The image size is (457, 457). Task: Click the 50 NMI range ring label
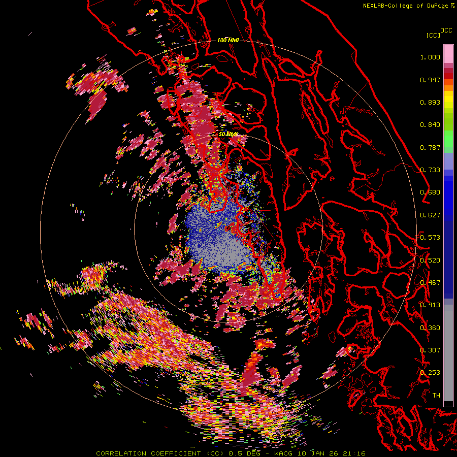tap(228, 134)
